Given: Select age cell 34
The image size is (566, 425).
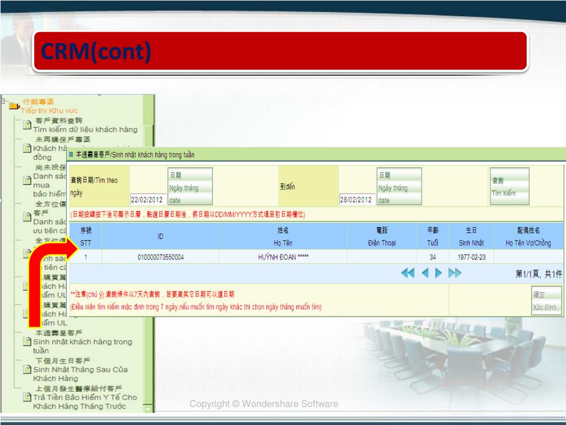Looking at the screenshot, I should tap(433, 257).
